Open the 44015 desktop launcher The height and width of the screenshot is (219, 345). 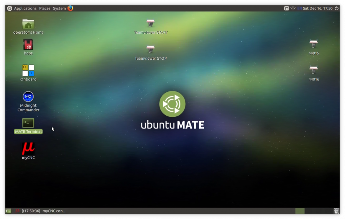pos(314,44)
